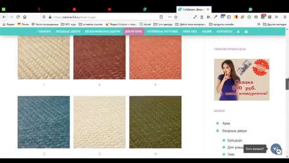Click the page scrollbar thumb
Image resolution: width=289 pixels, height=163 pixels.
[x=287, y=84]
